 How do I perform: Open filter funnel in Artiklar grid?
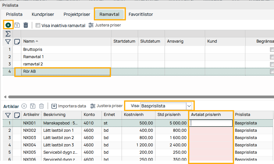(x=8, y=115)
